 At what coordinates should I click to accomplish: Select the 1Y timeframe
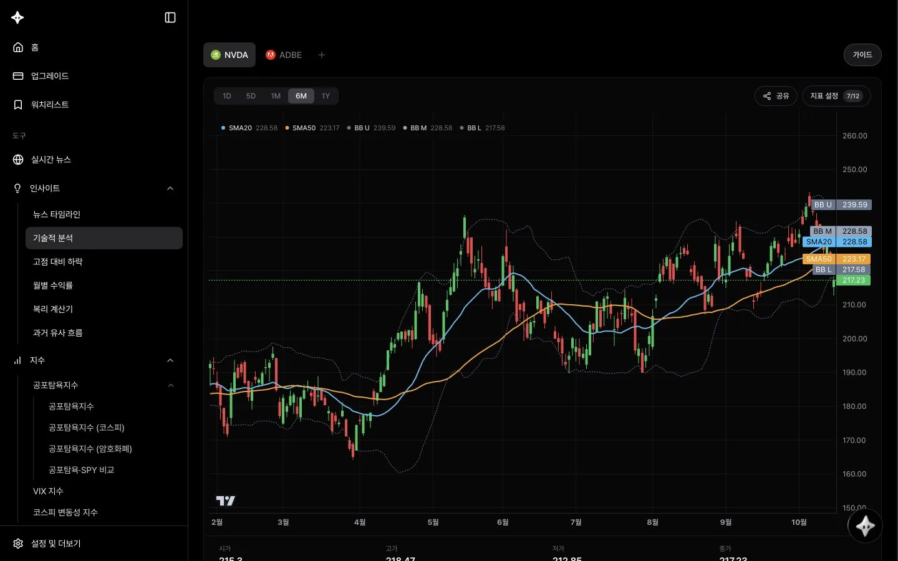pos(326,96)
